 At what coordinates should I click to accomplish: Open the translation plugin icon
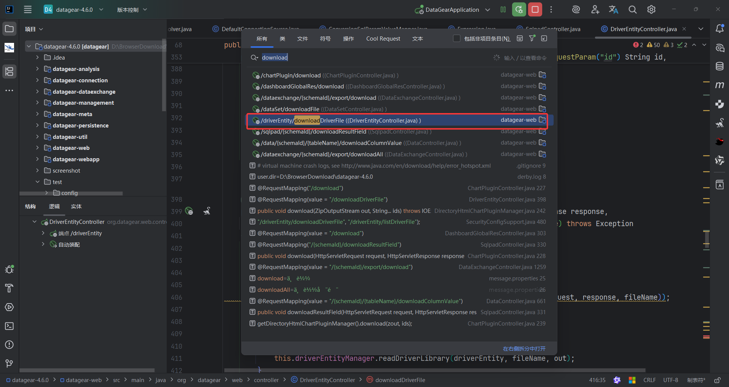pos(614,9)
